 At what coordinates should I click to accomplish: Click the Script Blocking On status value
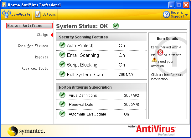tap(122, 65)
